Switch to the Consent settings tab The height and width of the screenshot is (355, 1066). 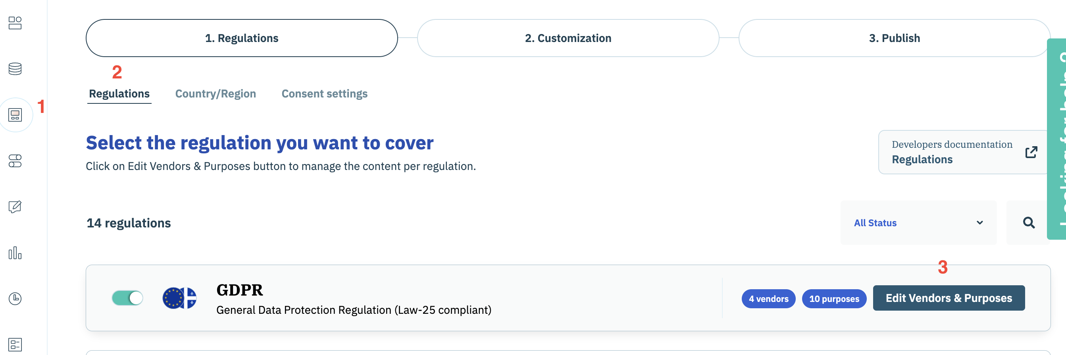point(324,94)
